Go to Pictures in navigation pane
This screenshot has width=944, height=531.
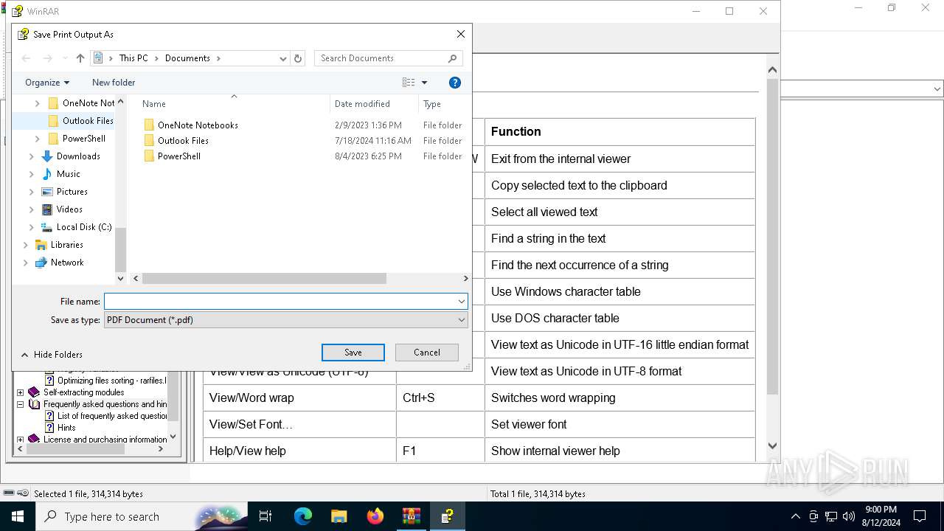tap(72, 192)
